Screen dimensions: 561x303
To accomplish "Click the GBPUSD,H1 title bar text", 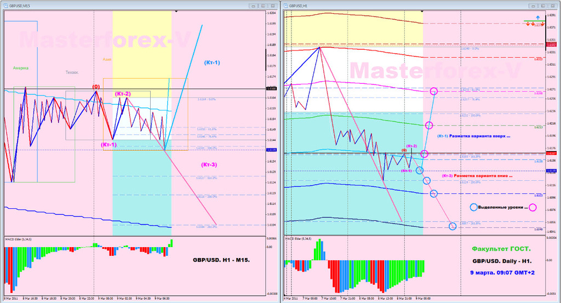I will click(x=298, y=5).
